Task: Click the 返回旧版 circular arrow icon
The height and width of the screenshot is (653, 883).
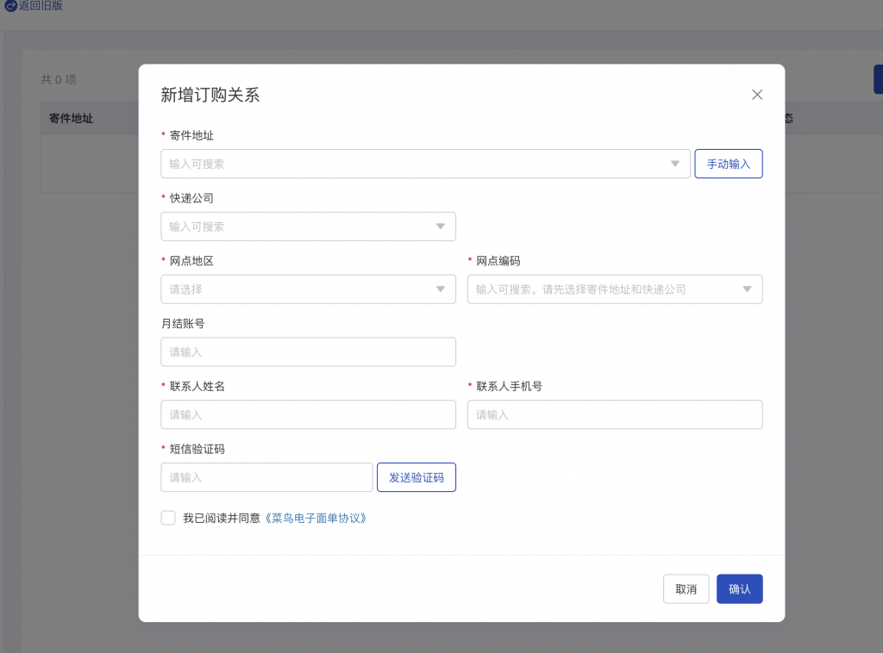Action: tap(11, 6)
